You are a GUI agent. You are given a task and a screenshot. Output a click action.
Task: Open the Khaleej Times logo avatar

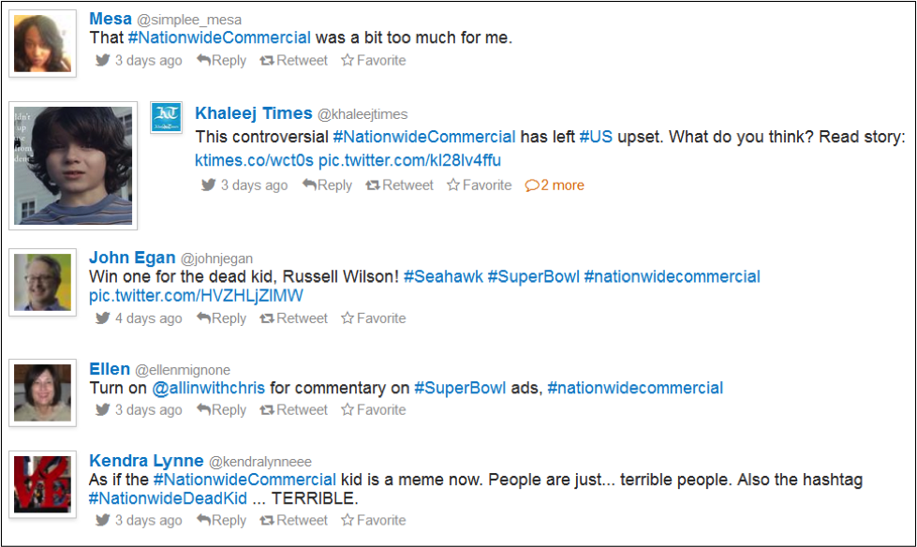pos(166,117)
